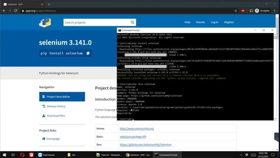Open the taskbar clock and date
Screen dimensions: 280x158
pos(263,155)
